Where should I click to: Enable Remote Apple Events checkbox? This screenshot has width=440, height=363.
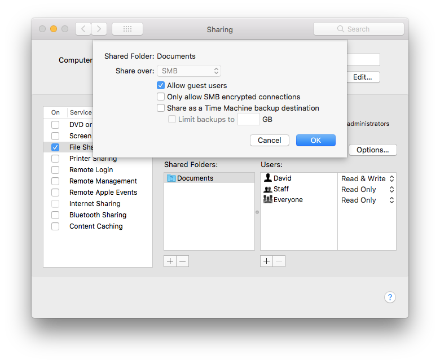55,193
